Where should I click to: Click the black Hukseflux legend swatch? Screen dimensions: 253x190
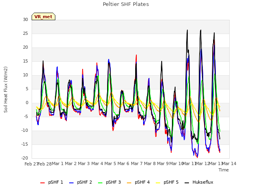187,183
